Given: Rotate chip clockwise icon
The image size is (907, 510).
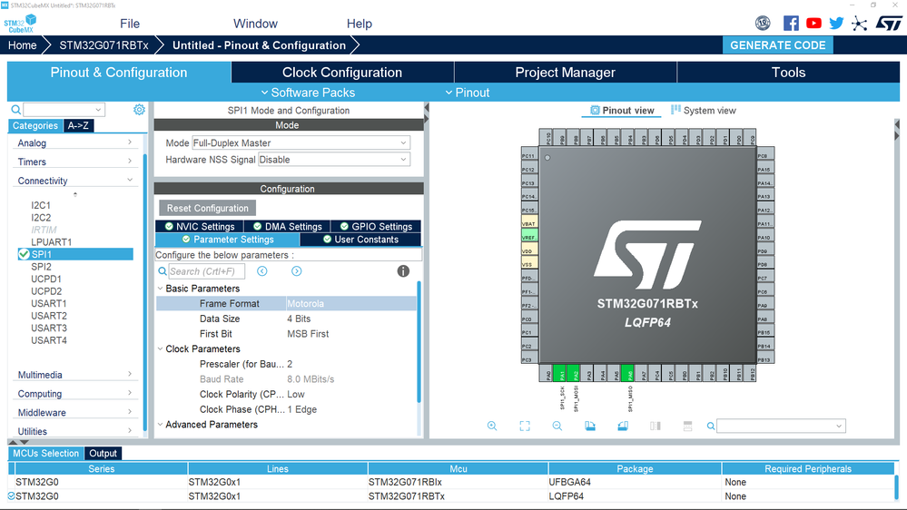Looking at the screenshot, I should 590,427.
